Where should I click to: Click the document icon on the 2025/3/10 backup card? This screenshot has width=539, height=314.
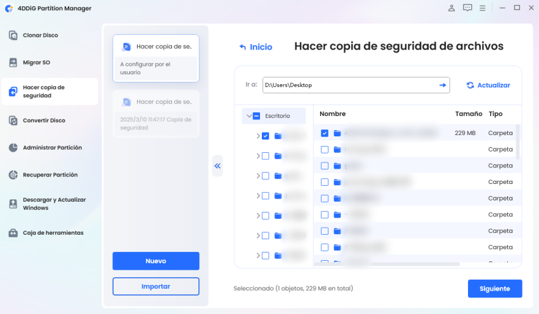tap(126, 102)
